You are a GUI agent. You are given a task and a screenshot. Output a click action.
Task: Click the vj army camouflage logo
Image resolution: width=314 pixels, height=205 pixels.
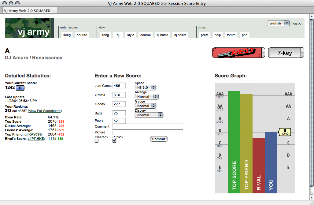(x=29, y=28)
